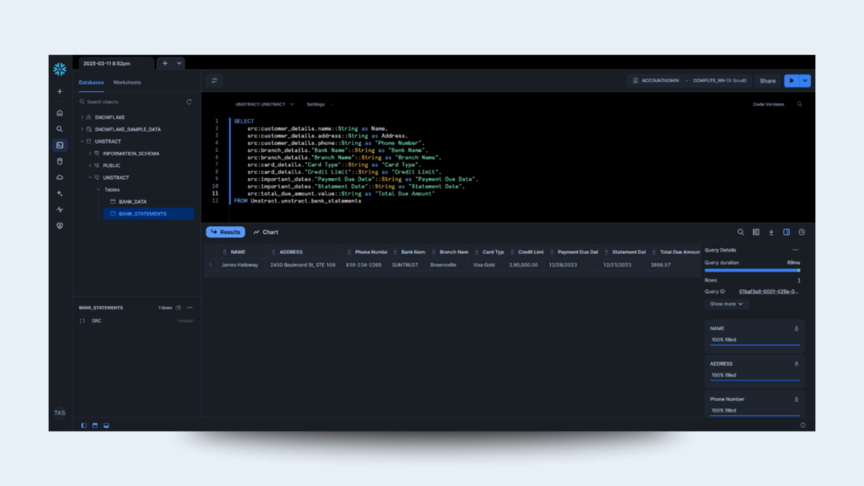Open the UNSTRACT.UNSTRACT context dropdown
The image size is (864, 486).
click(x=264, y=105)
